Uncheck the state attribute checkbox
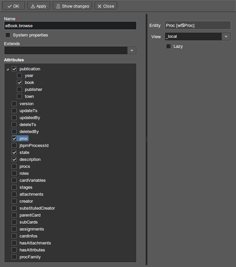This screenshot has height=267, width=236. (14, 153)
